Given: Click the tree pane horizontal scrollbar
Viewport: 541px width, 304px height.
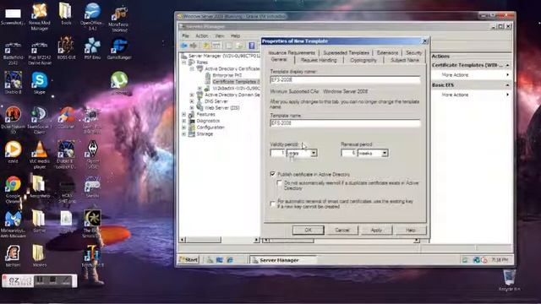Looking at the screenshot, I should pos(220,240).
